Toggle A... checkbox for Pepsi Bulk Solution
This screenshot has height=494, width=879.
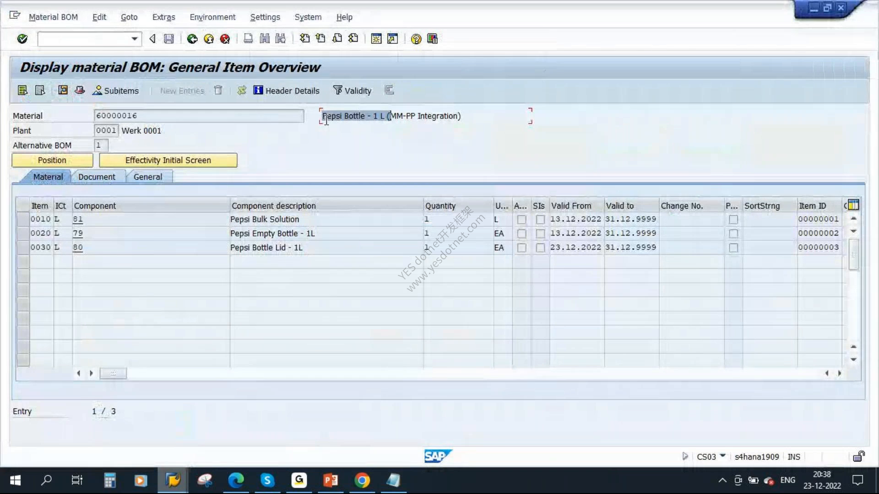(x=521, y=220)
